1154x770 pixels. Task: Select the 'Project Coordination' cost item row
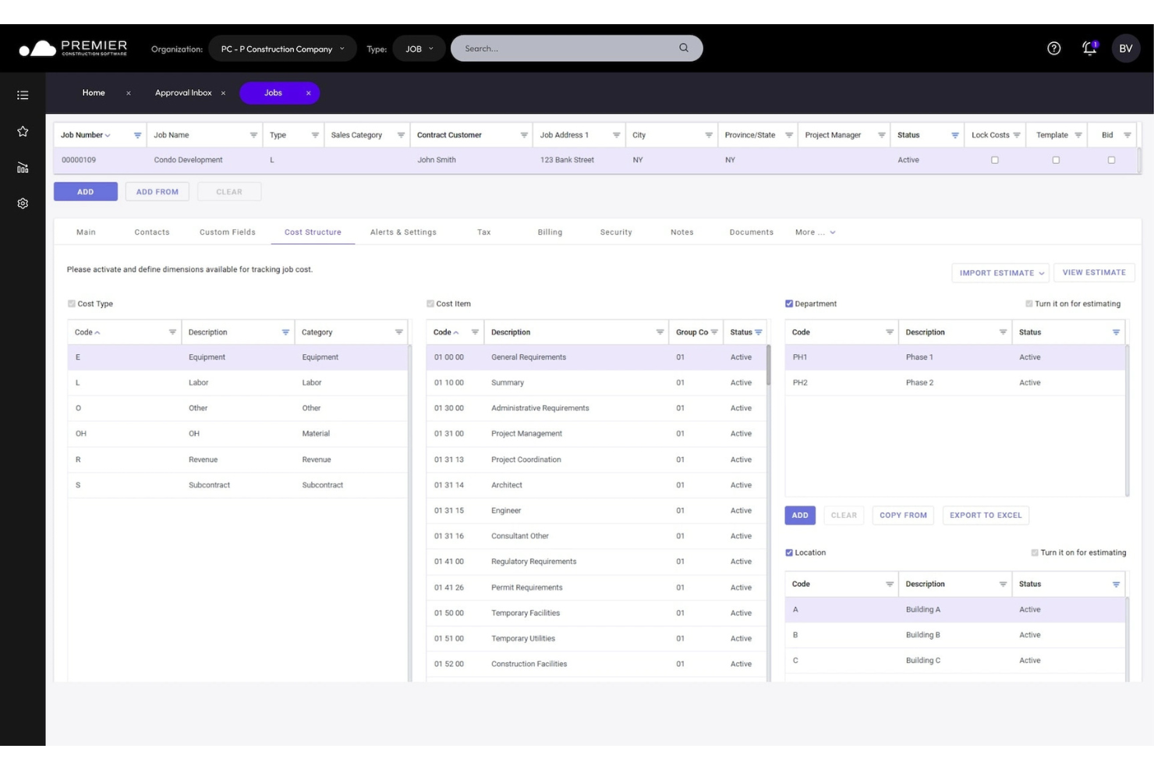point(596,460)
